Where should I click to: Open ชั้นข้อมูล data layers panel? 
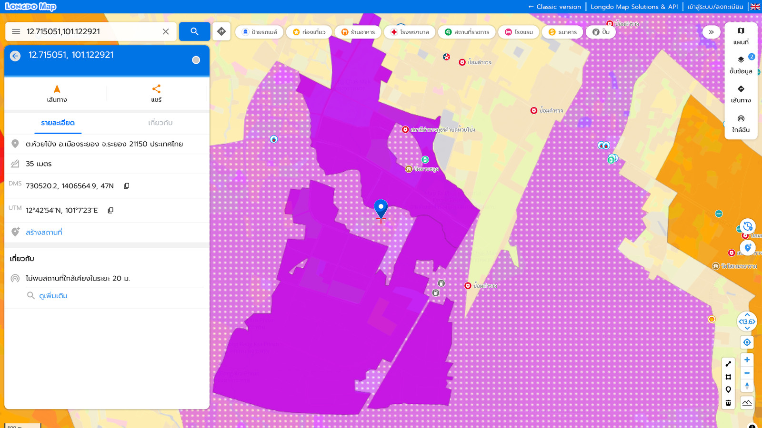741,65
